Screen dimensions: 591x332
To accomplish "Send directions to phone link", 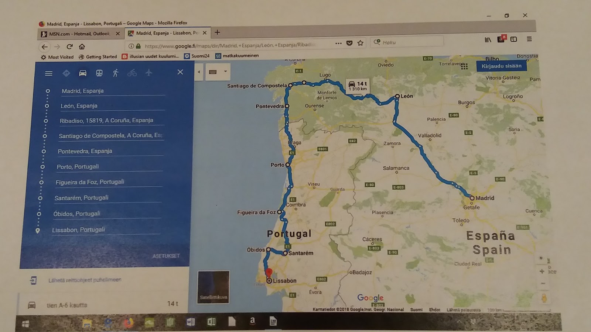I will 85,280.
